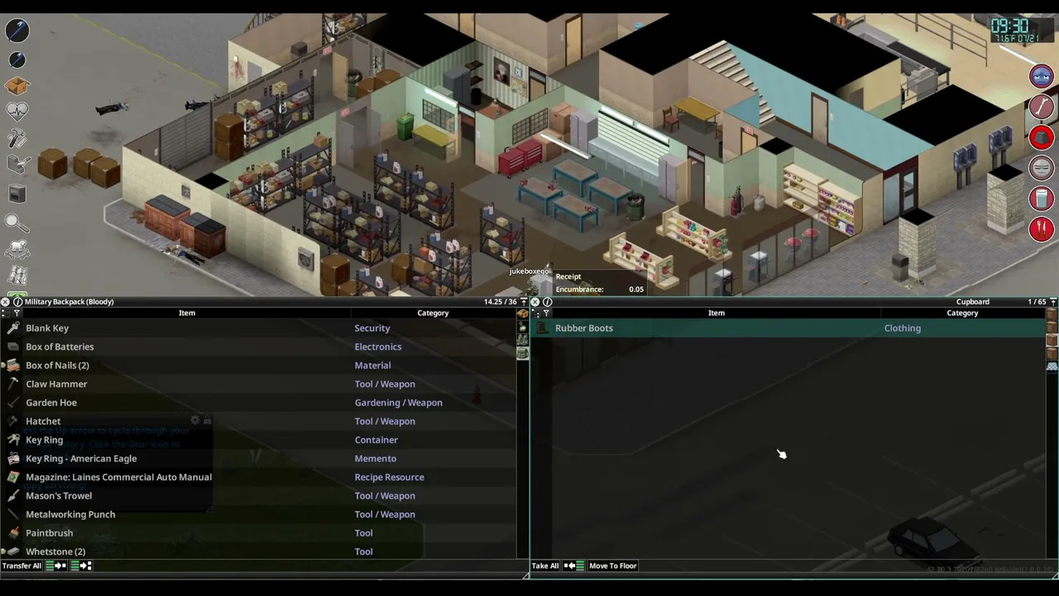Sort backpack items by the Item column header

[x=187, y=313]
